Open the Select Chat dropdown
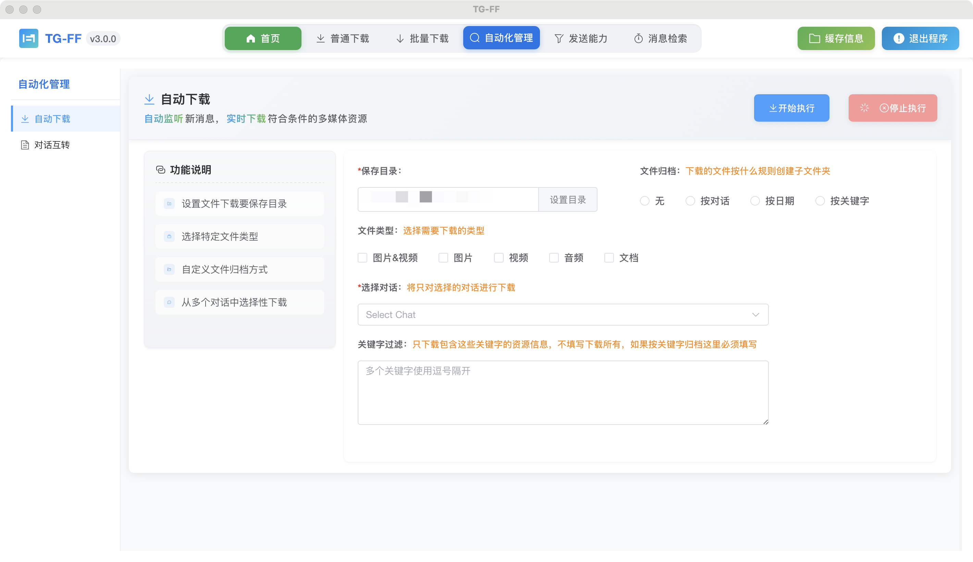Image resolution: width=973 pixels, height=562 pixels. [563, 315]
